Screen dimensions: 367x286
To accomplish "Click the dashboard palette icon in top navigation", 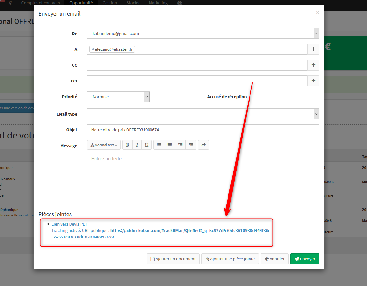I will (180, 3).
